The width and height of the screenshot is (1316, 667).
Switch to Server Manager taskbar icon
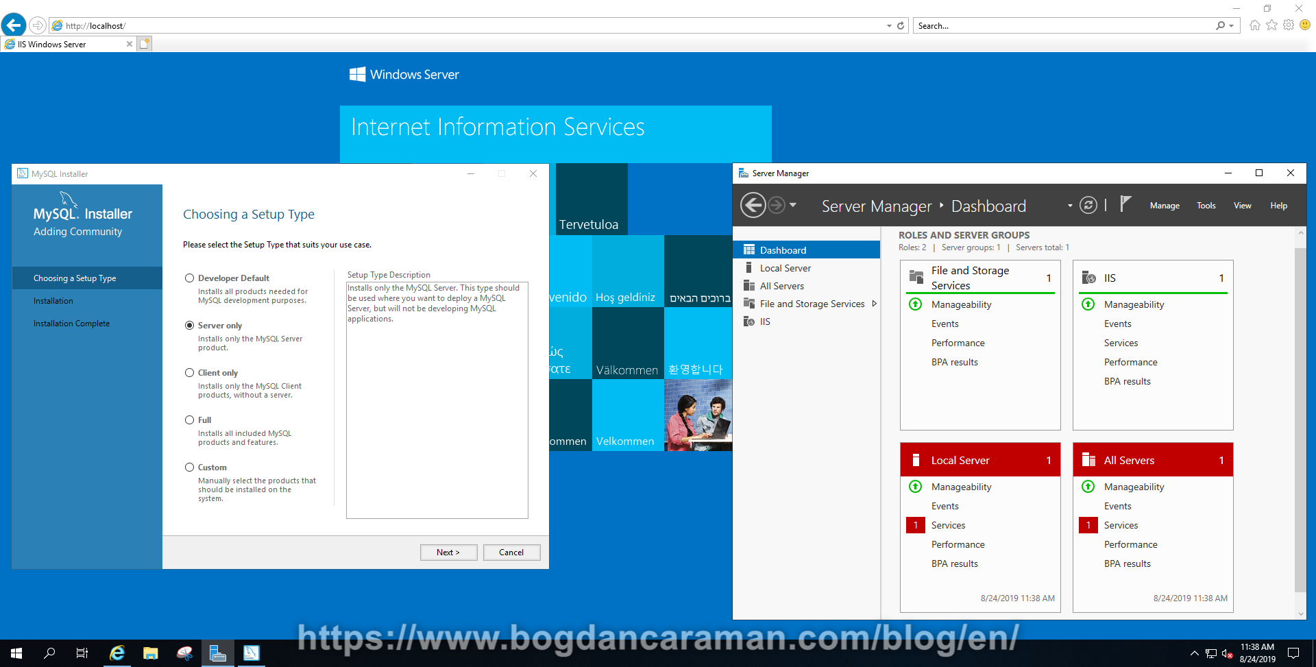[x=218, y=653]
